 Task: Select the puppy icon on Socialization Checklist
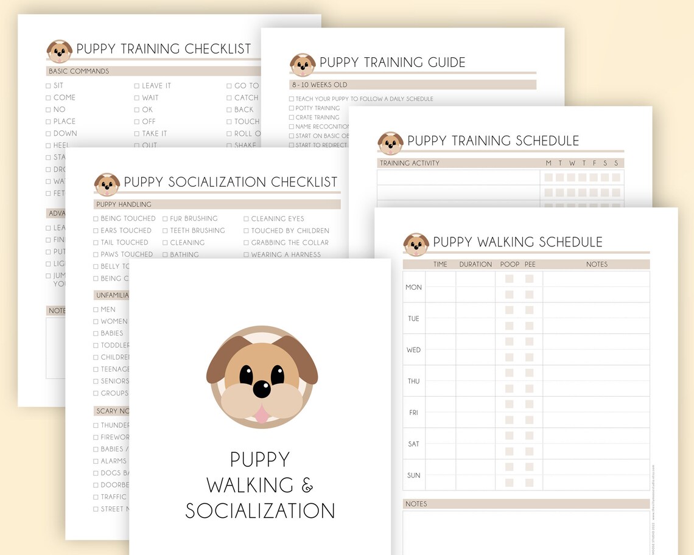107,184
